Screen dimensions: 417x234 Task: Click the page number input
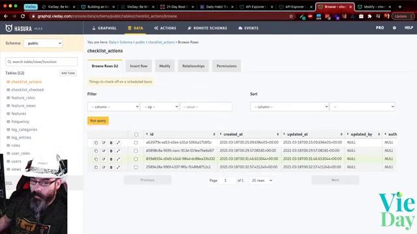pos(227,181)
